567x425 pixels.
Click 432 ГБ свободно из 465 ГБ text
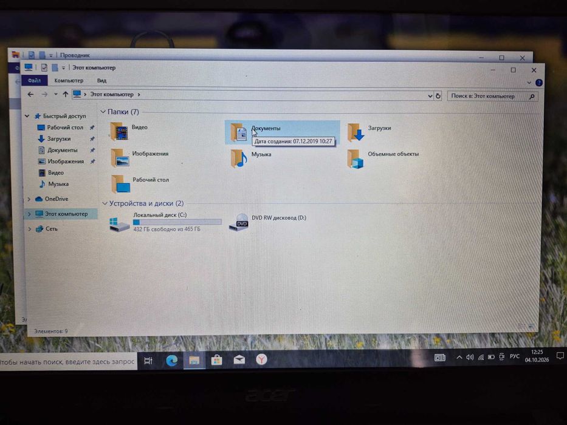click(x=167, y=229)
